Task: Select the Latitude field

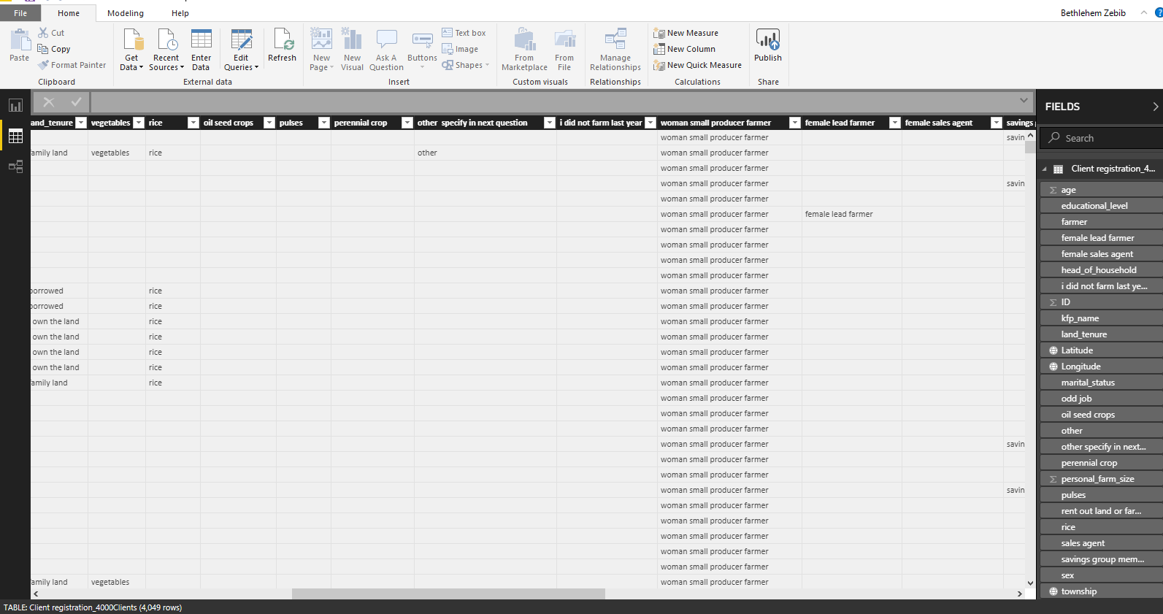Action: point(1101,350)
